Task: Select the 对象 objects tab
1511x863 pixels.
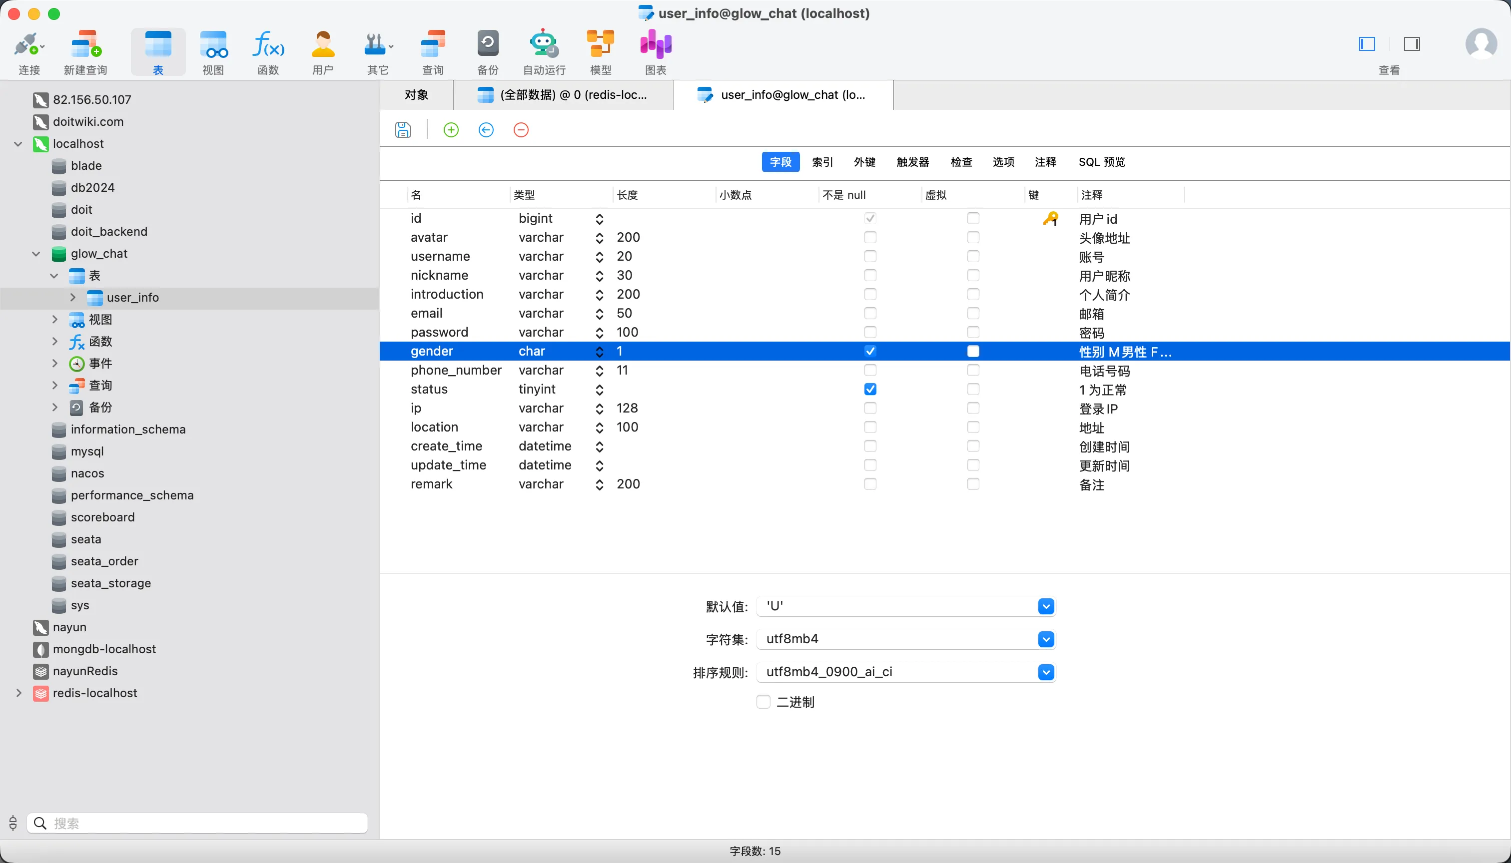Action: coord(416,95)
